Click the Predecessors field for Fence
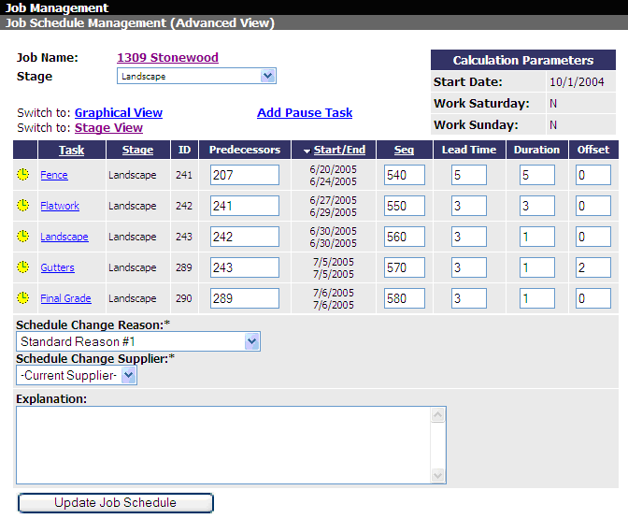 coord(245,175)
